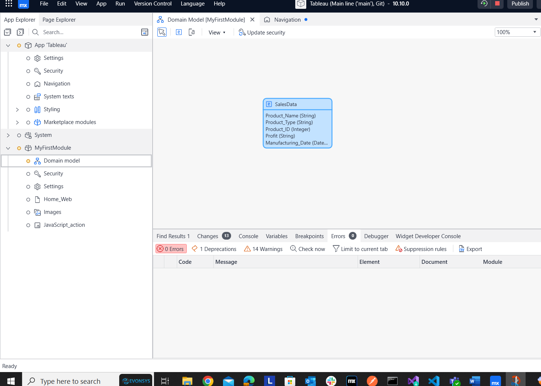Enable Limit to current tab filter

(x=361, y=249)
